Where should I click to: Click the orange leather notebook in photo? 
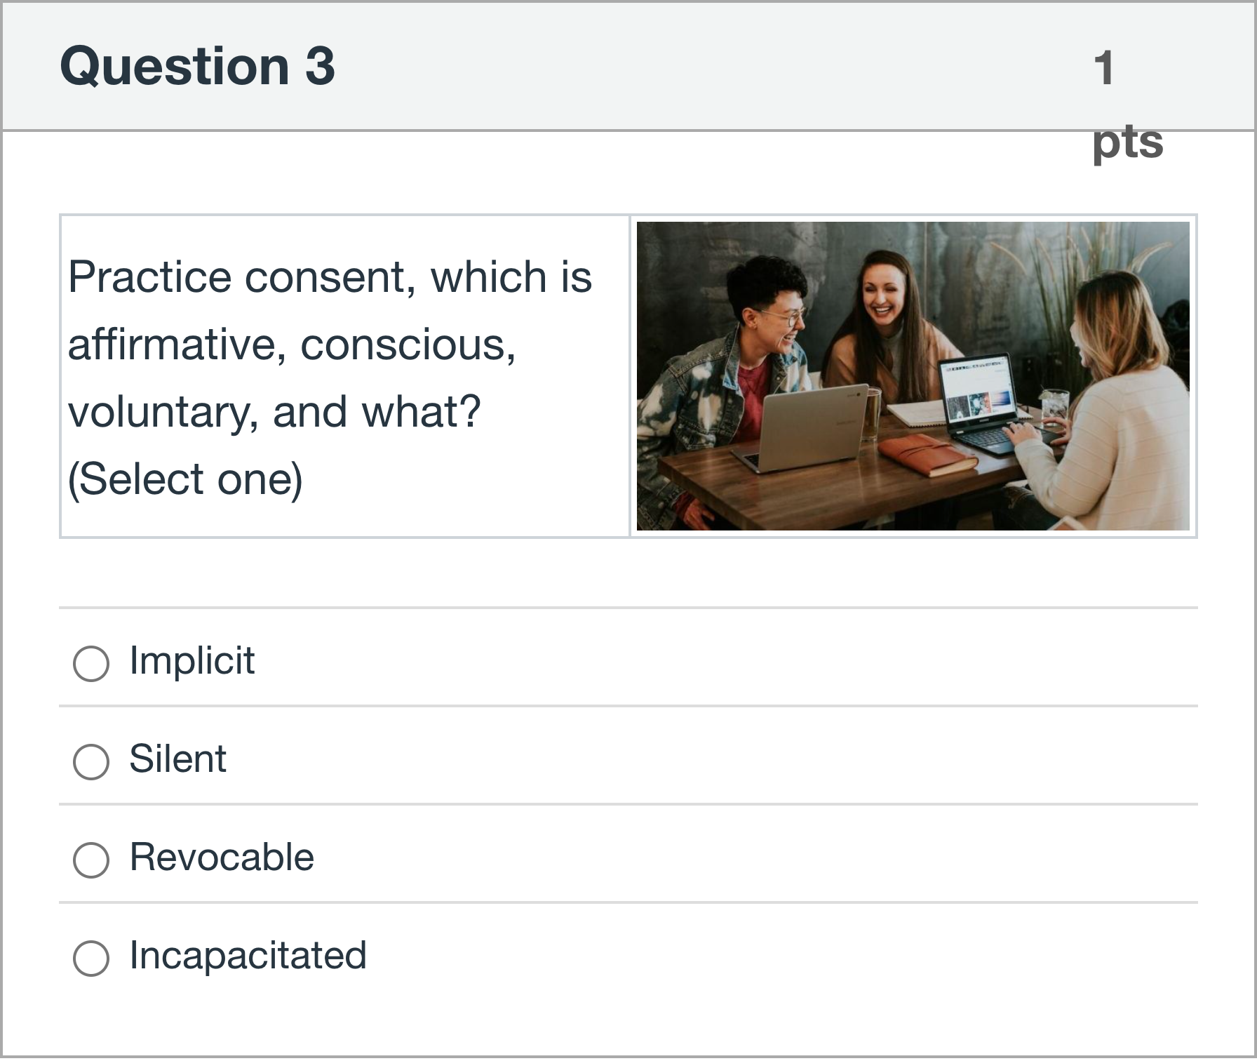point(926,454)
